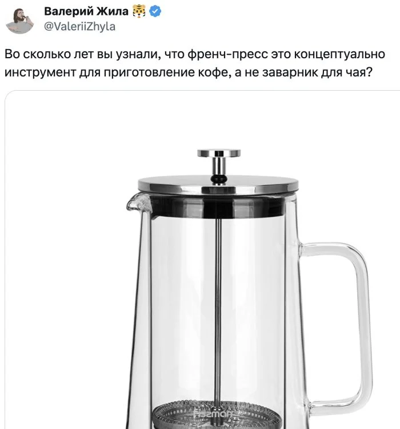Click the blue verified badge

pyautogui.click(x=155, y=12)
